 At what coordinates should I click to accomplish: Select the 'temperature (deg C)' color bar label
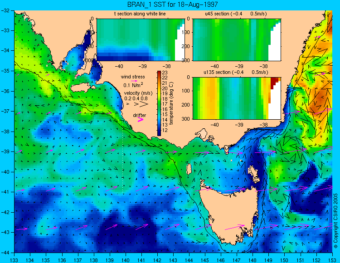[171, 103]
